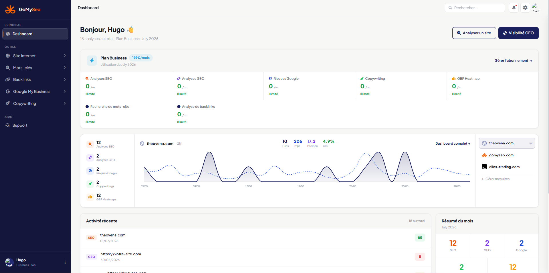This screenshot has width=549, height=273.
Task: Click the 10 Clics metric
Action: [285, 143]
